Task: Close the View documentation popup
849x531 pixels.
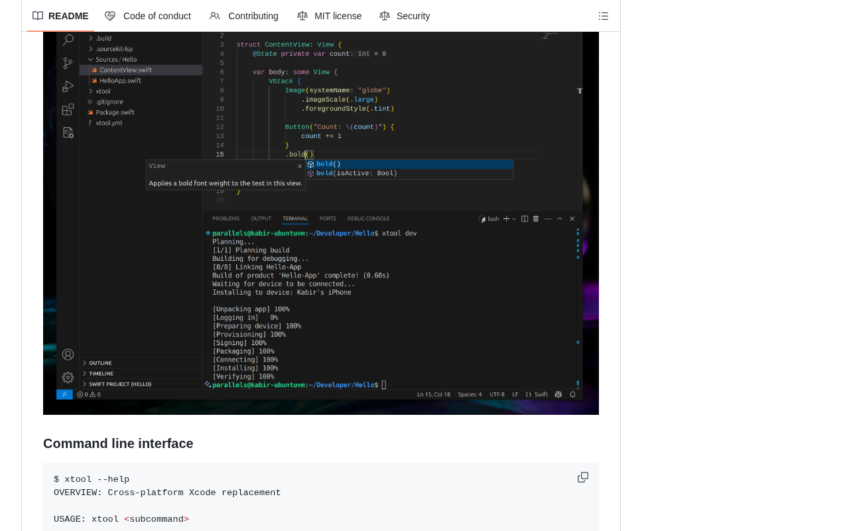Action: point(300,166)
